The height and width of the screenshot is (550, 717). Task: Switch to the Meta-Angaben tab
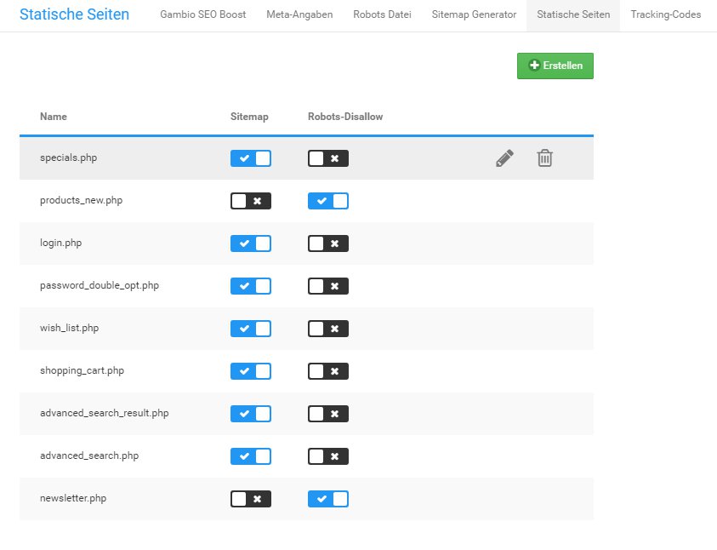coord(299,15)
